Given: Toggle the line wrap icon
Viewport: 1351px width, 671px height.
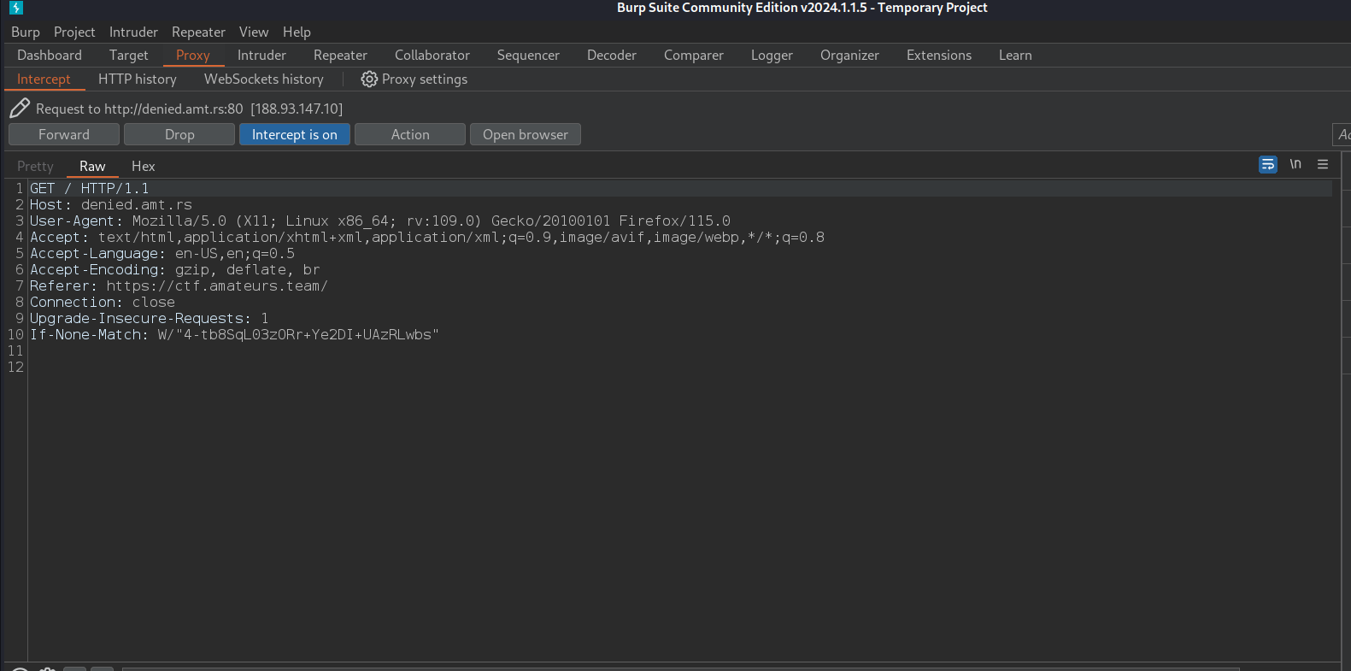Looking at the screenshot, I should pyautogui.click(x=1268, y=164).
